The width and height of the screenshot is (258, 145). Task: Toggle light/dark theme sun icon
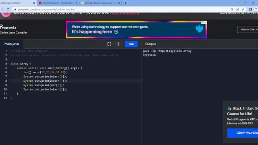click(119, 44)
